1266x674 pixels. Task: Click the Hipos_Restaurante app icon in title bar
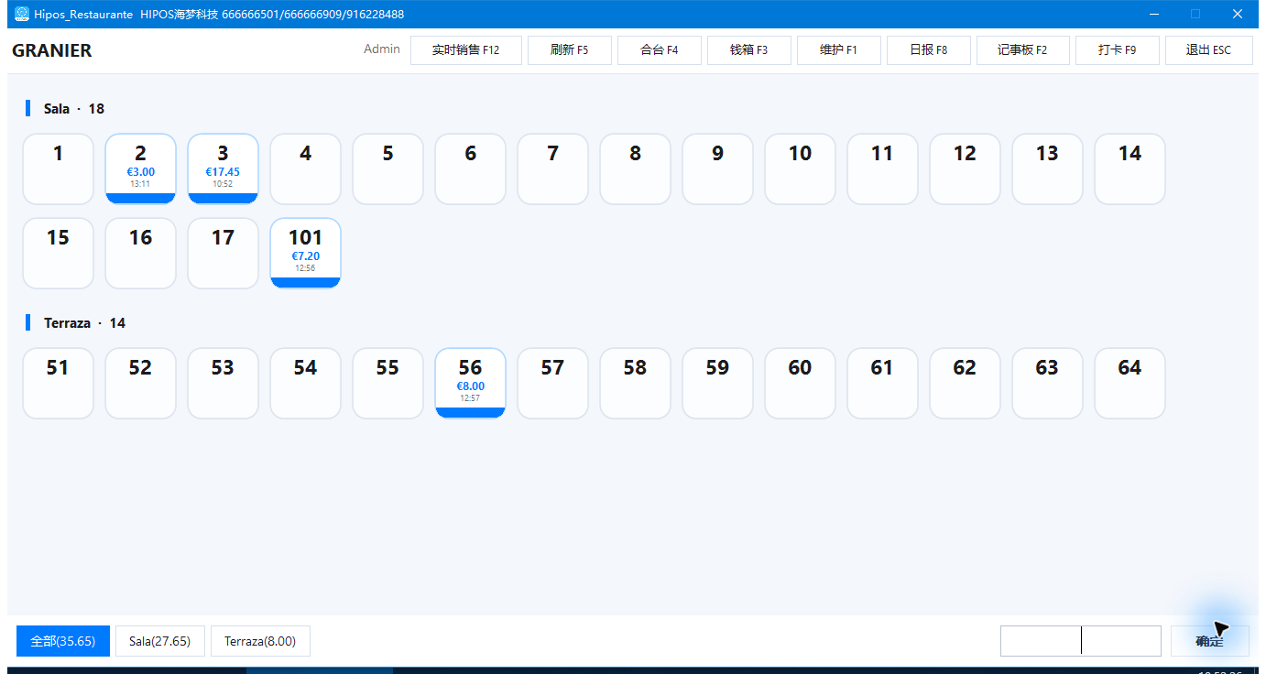22,14
